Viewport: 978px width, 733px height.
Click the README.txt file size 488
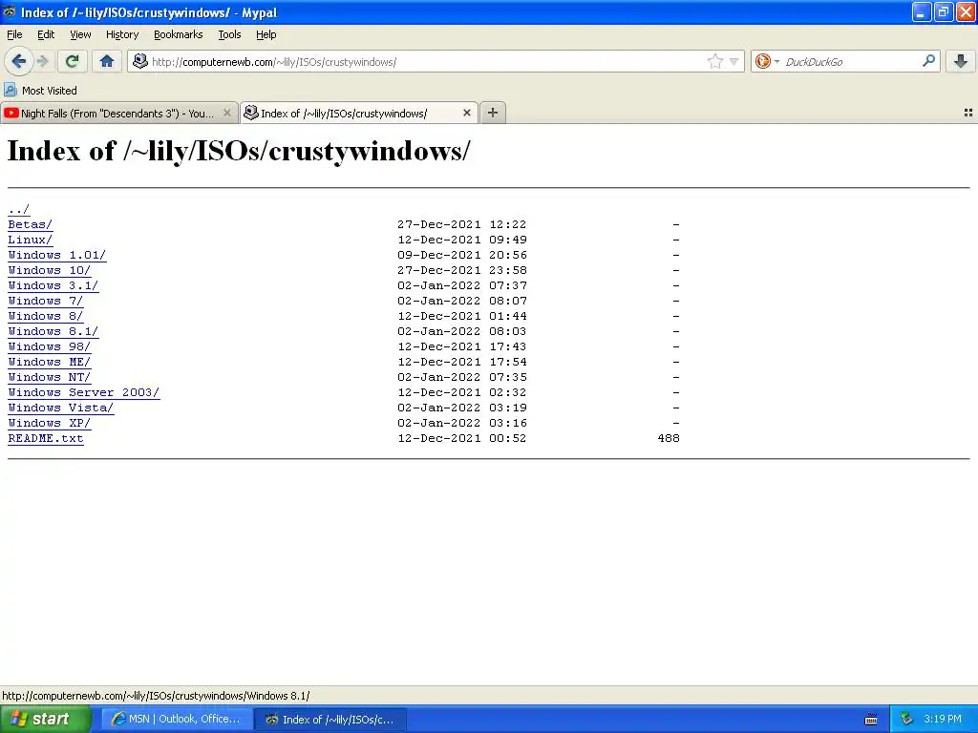[669, 438]
